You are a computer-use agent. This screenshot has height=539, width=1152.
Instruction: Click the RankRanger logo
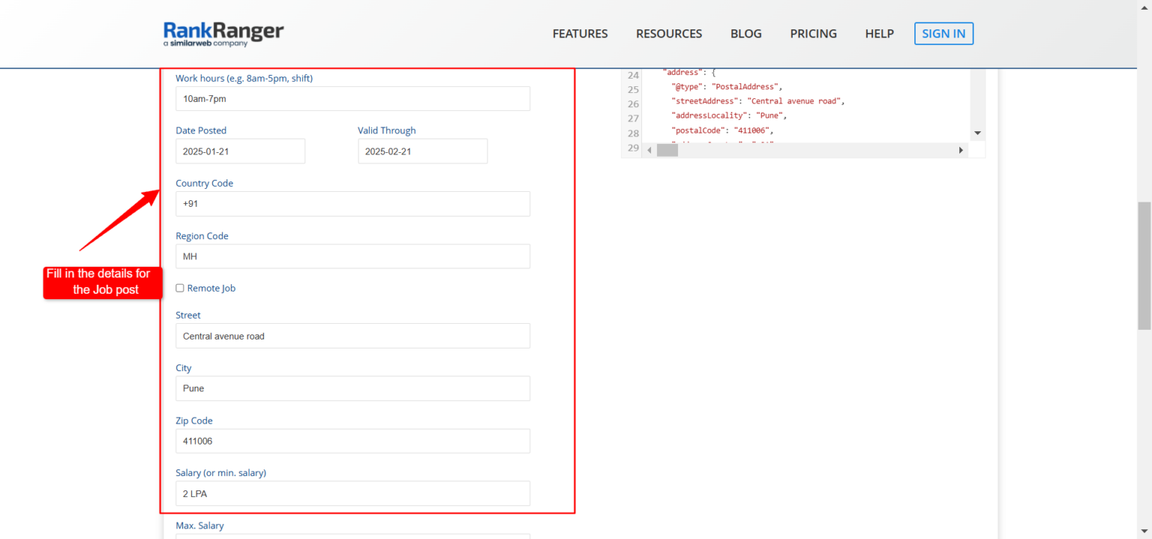point(223,34)
